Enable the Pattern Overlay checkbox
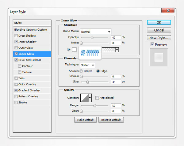Screen dimensions: 184x146 [16, 96]
